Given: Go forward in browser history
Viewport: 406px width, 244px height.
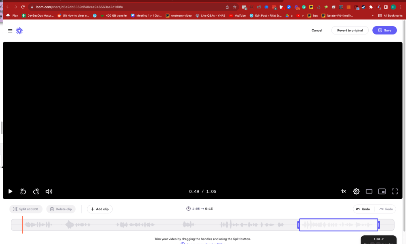Looking at the screenshot, I should 15,7.
